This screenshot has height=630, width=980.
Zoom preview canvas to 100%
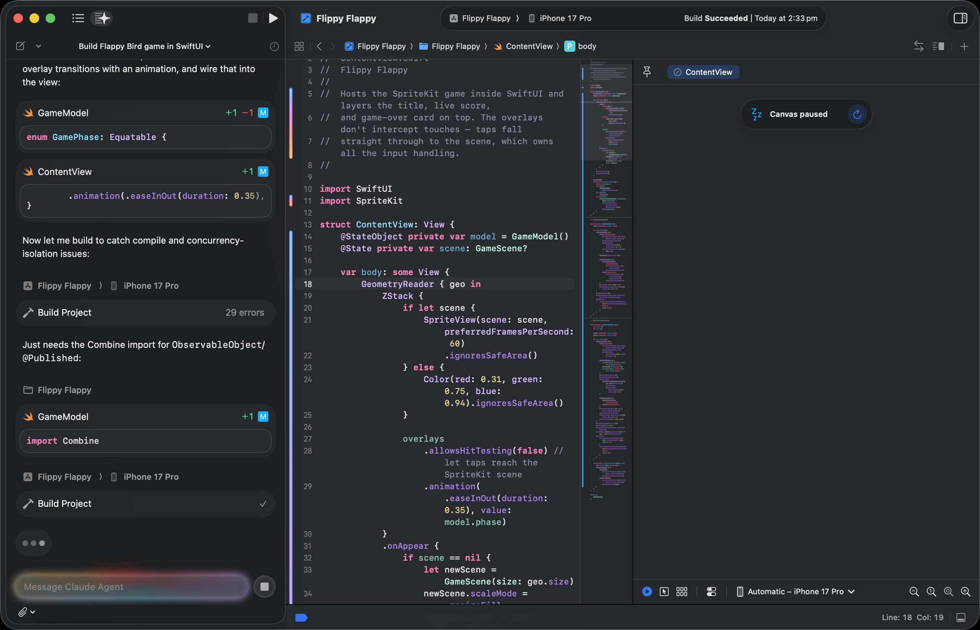[931, 591]
